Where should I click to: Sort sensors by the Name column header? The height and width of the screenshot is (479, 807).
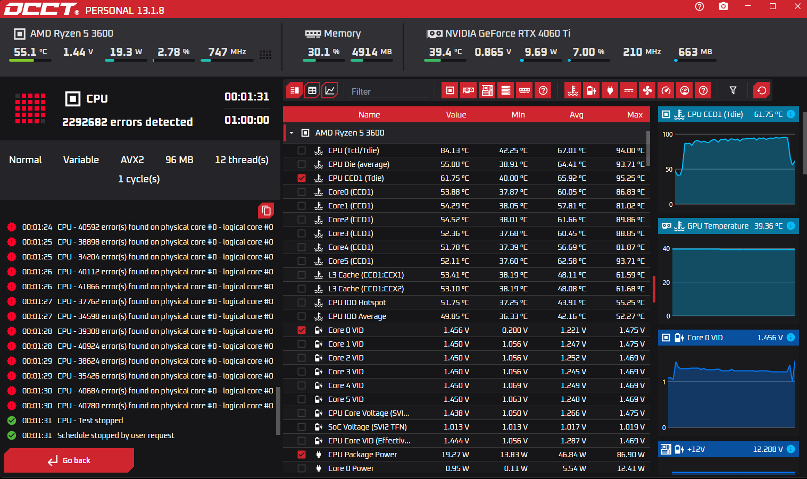coord(369,115)
